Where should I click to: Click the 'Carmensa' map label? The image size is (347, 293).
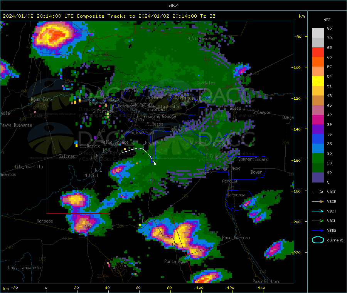236,195
